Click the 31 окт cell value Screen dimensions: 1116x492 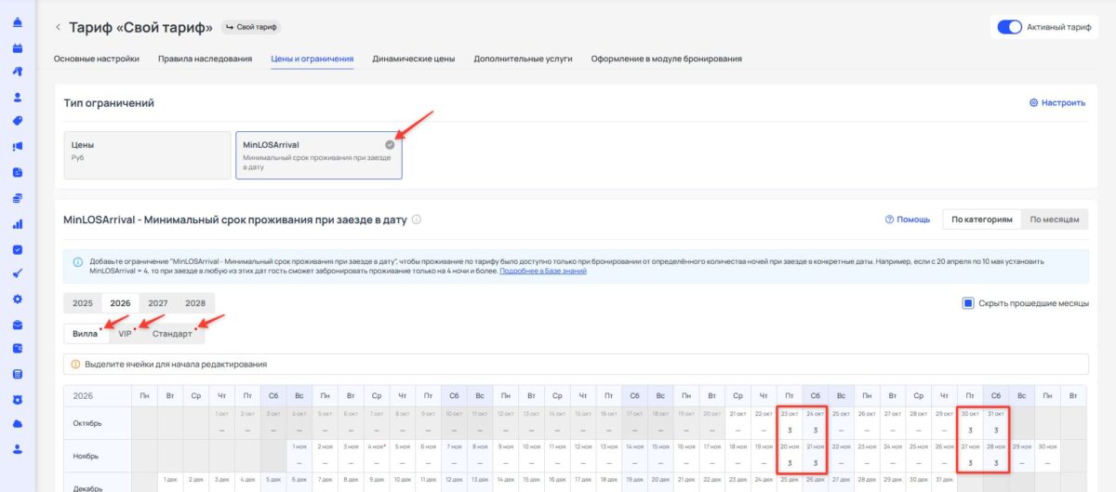point(996,430)
